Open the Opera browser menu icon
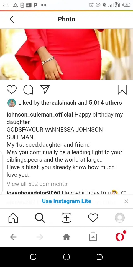 coord(121,236)
